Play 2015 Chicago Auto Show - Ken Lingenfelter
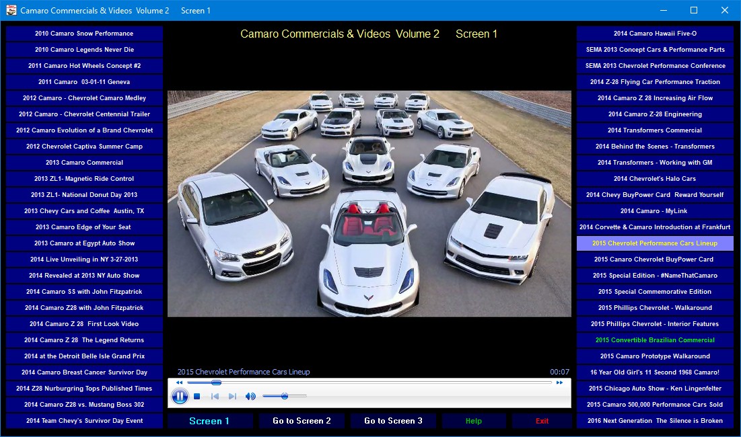 [655, 389]
